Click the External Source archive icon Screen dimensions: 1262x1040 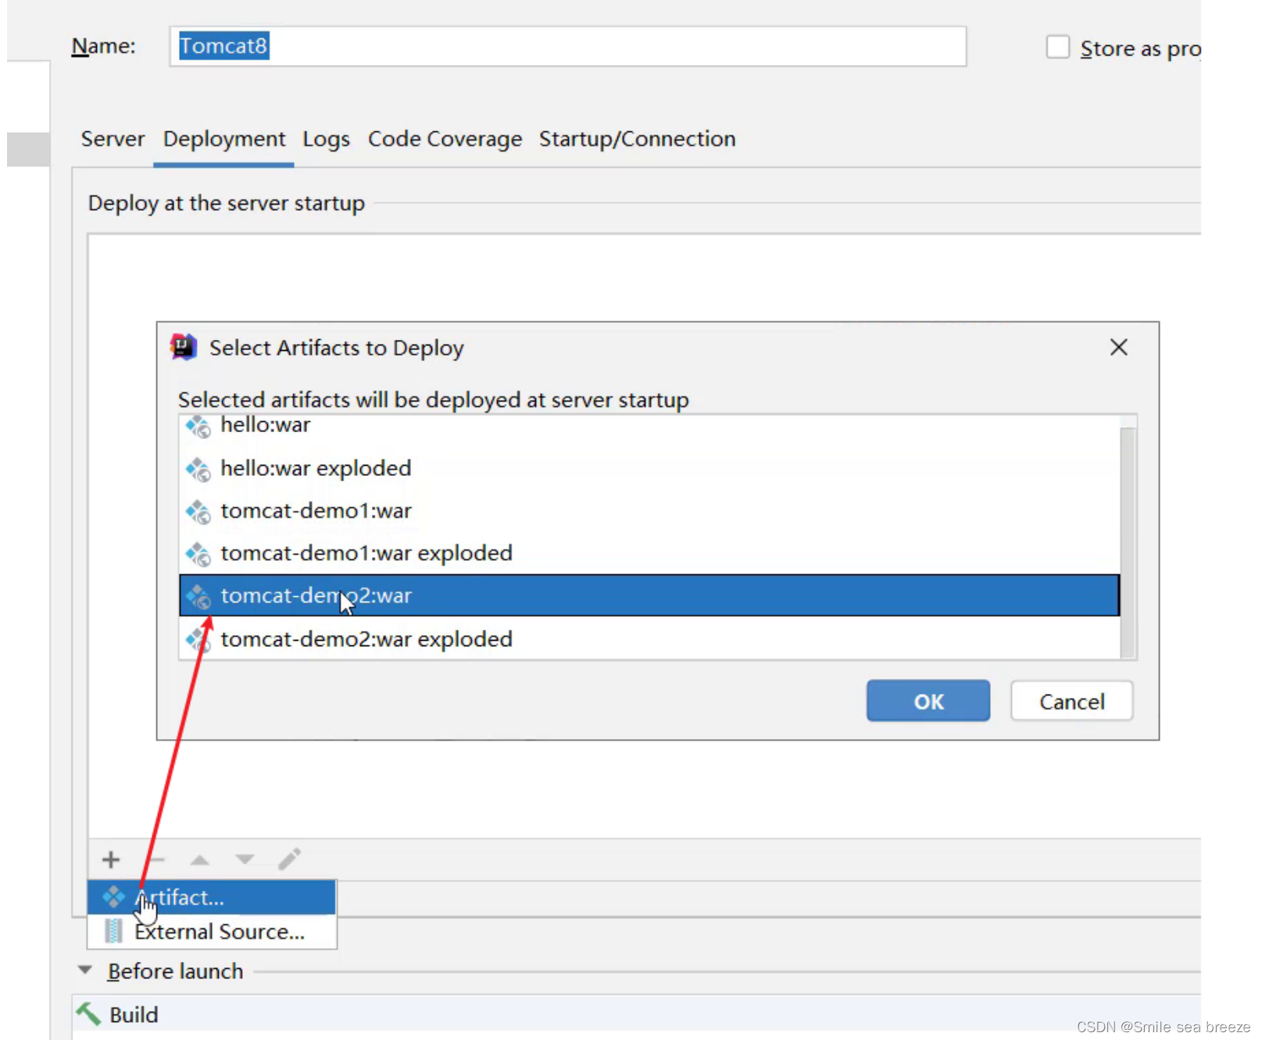pyautogui.click(x=114, y=931)
